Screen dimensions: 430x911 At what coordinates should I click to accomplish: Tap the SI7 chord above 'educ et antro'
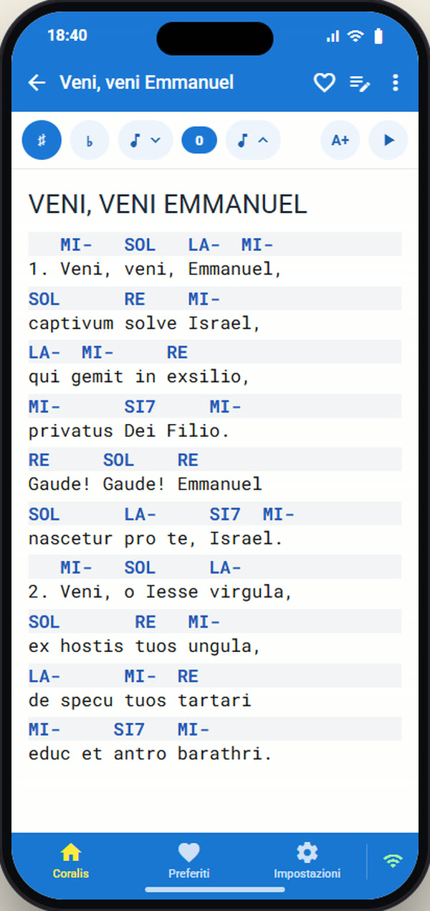pyautogui.click(x=129, y=730)
